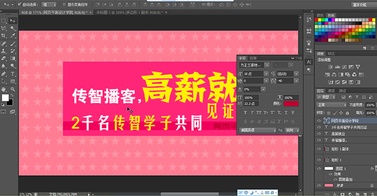Select the Crop tool

(4, 36)
